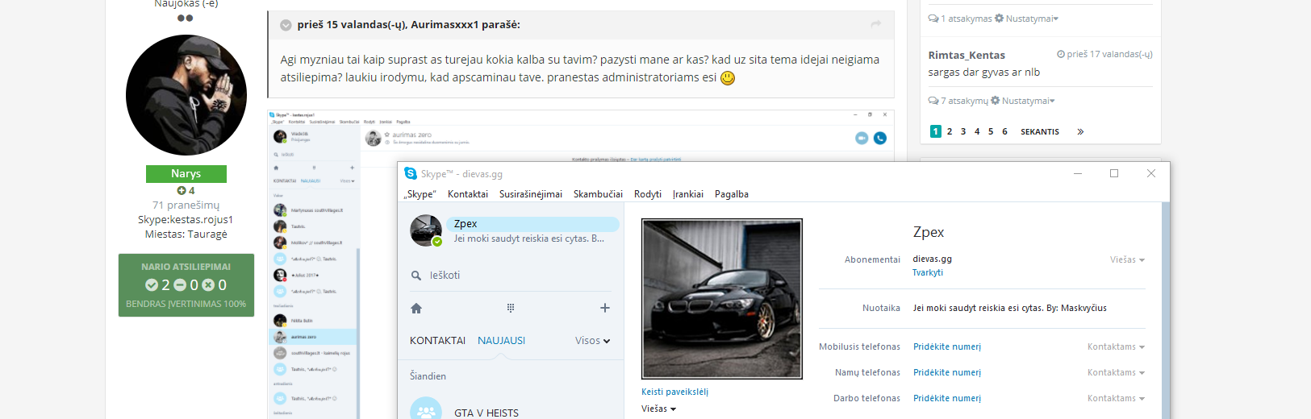Click the next pages double-arrow icon
This screenshot has width=1311, height=419.
tap(1080, 131)
